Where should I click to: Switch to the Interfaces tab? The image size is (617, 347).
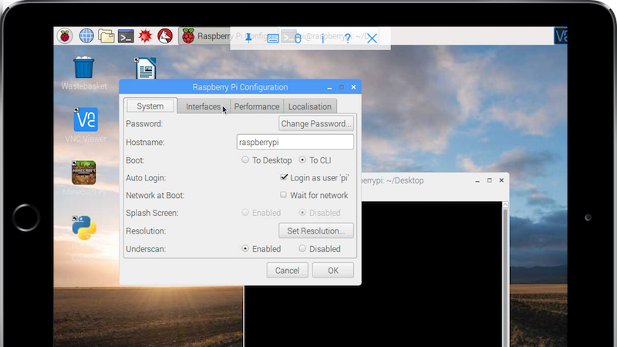204,106
